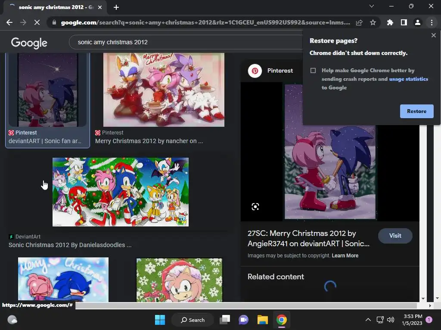441x330 pixels.
Task: Close the sonic amy christmas 2012 tab
Action: [100, 7]
